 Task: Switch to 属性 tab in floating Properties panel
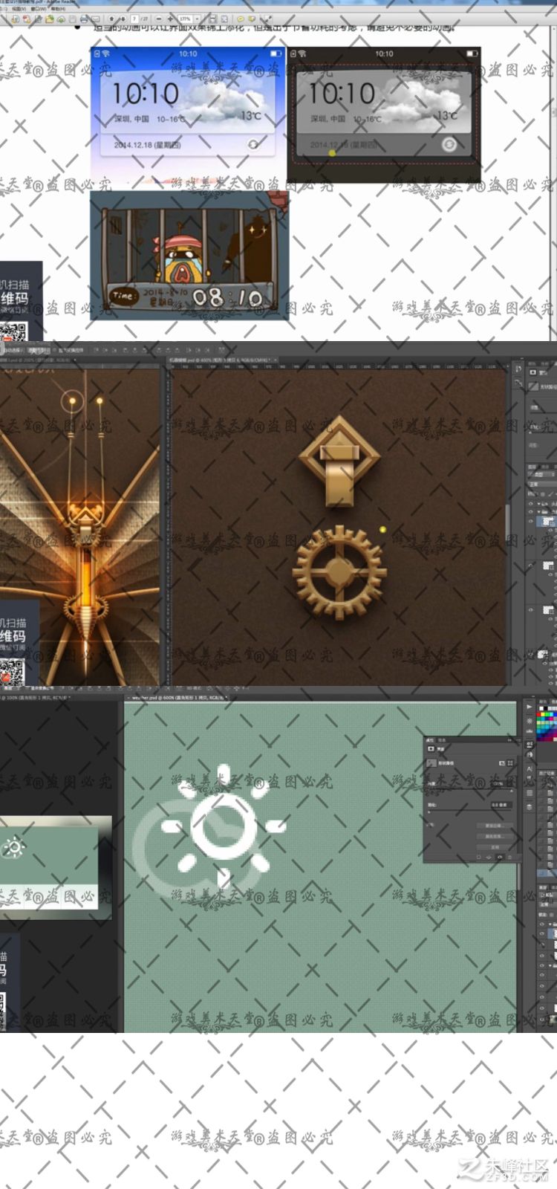point(430,740)
